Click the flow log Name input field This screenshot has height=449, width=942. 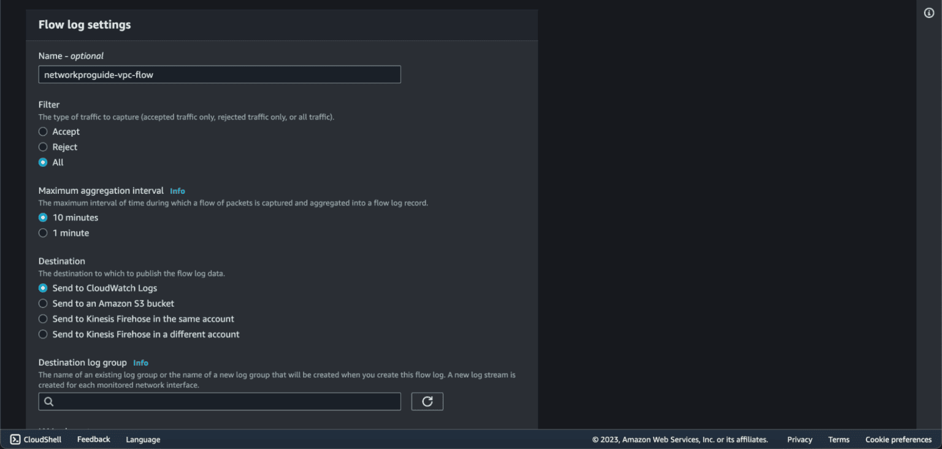coord(220,74)
